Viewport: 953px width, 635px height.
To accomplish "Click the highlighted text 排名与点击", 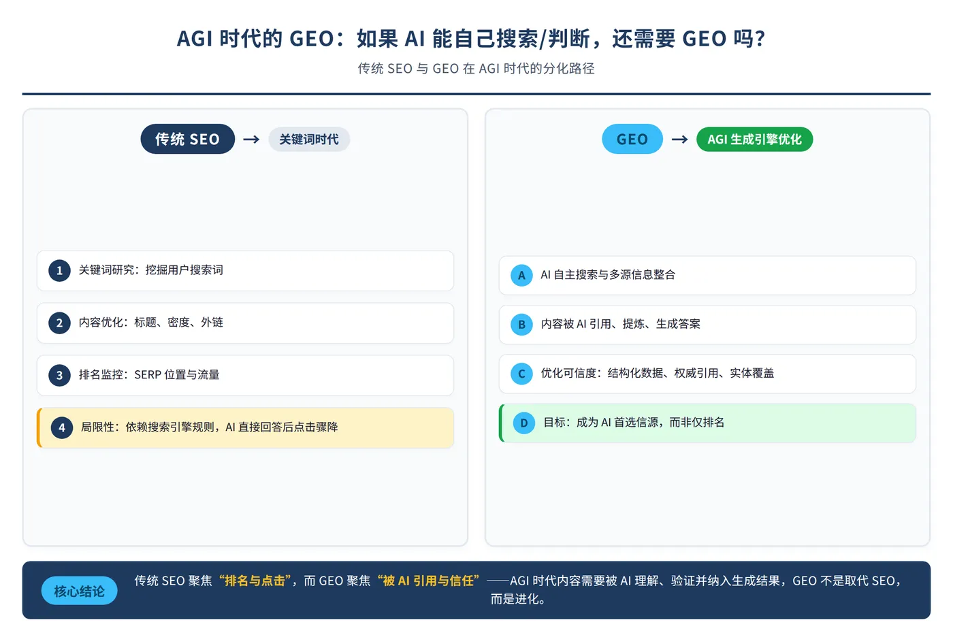I will tap(255, 581).
